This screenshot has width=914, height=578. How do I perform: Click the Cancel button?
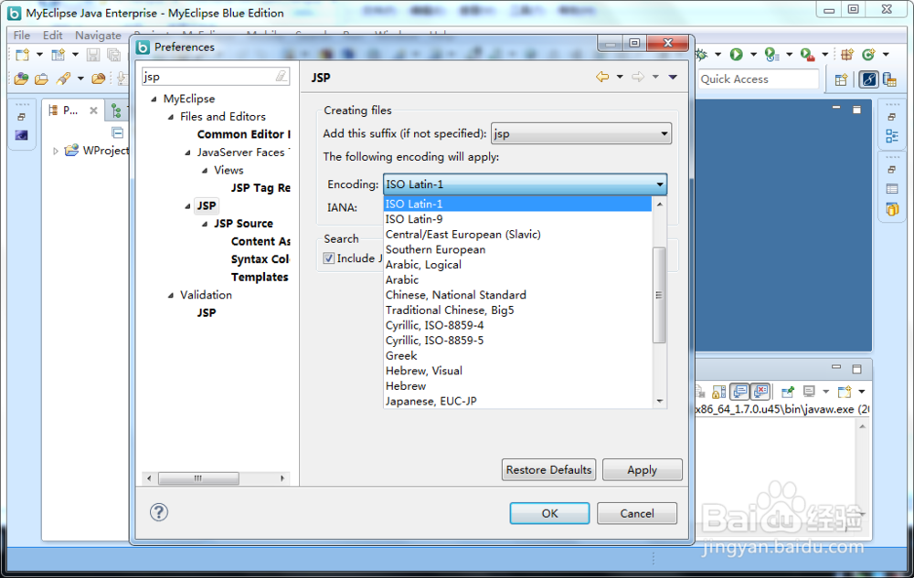(x=637, y=513)
